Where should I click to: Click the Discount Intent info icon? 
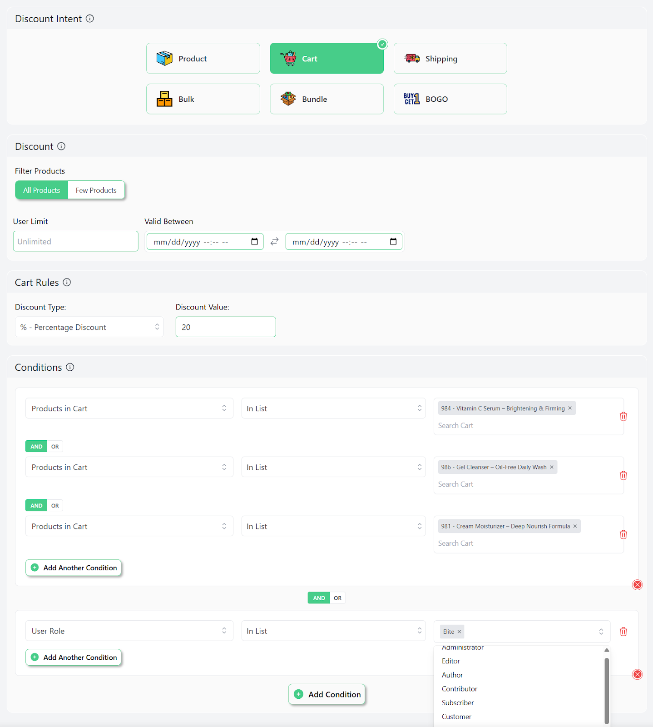point(90,19)
